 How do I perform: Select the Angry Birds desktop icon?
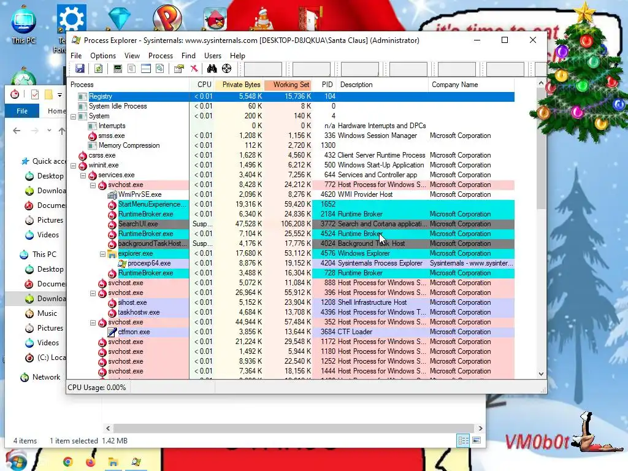tap(215, 18)
